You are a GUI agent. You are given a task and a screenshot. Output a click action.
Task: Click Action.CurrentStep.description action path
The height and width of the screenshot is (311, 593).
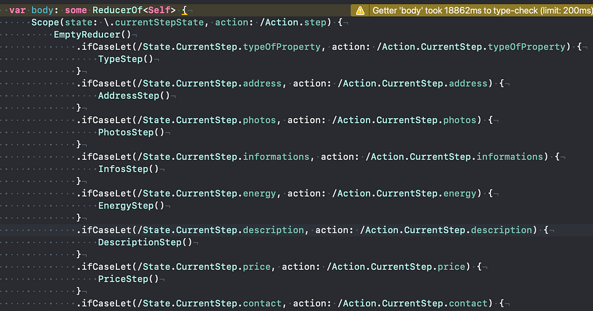click(x=446, y=230)
